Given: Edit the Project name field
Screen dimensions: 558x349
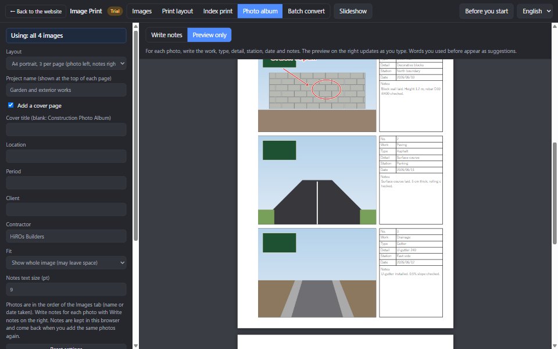Looking at the screenshot, I should coord(66,90).
